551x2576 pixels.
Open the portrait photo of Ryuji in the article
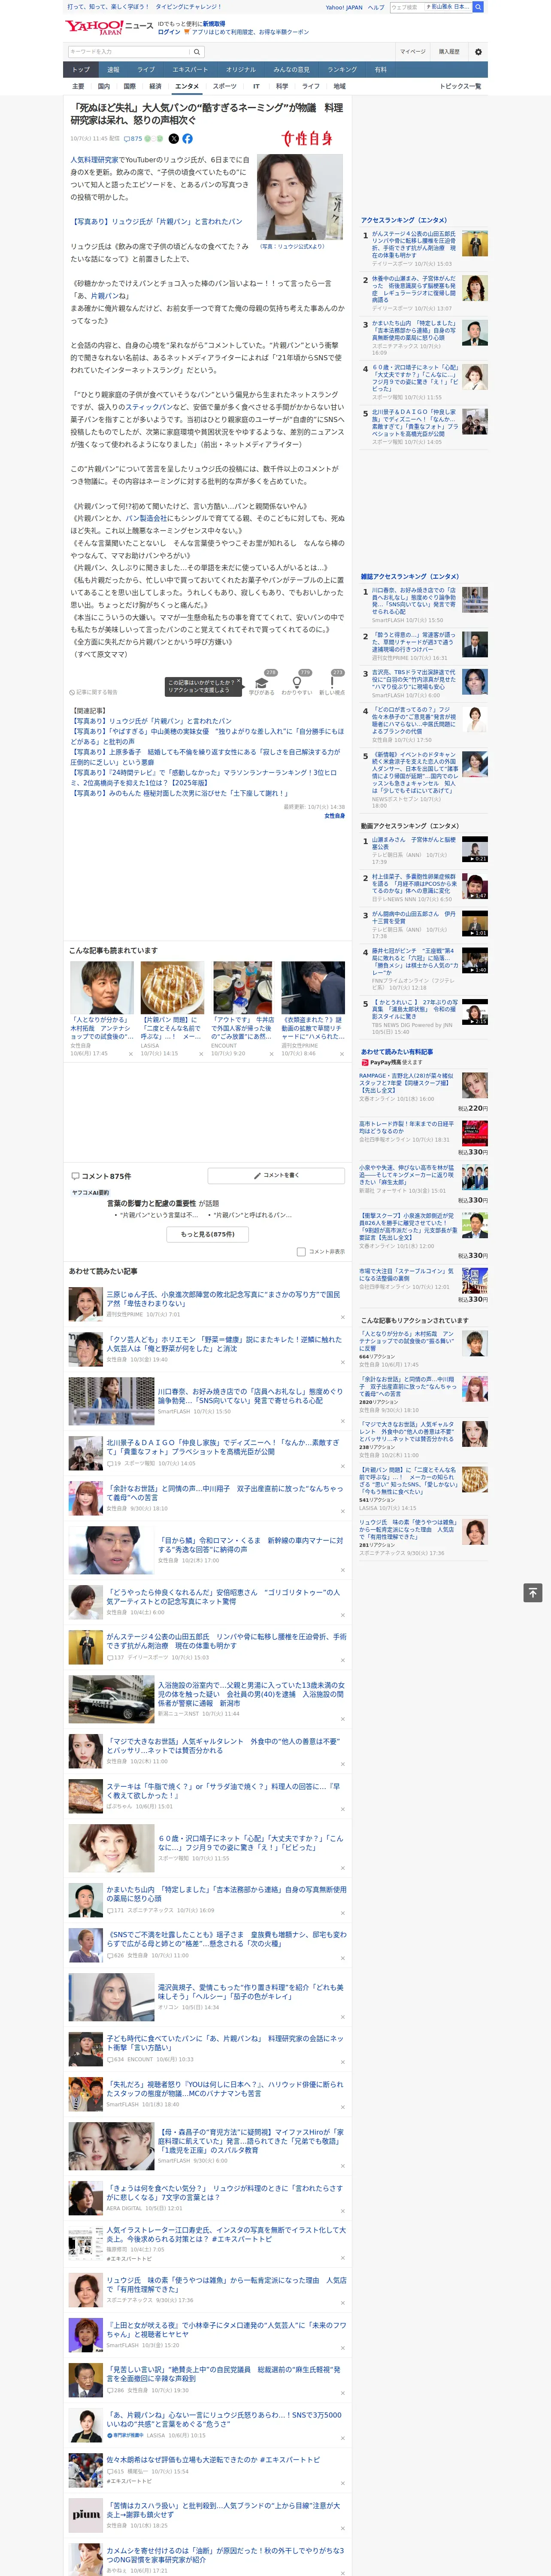point(300,196)
